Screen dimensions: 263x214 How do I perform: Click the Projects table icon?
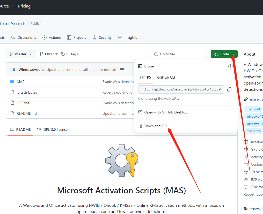[x=69, y=37]
